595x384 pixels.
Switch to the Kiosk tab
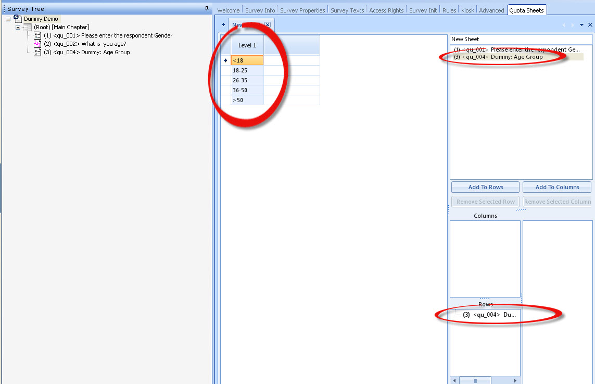coord(467,10)
